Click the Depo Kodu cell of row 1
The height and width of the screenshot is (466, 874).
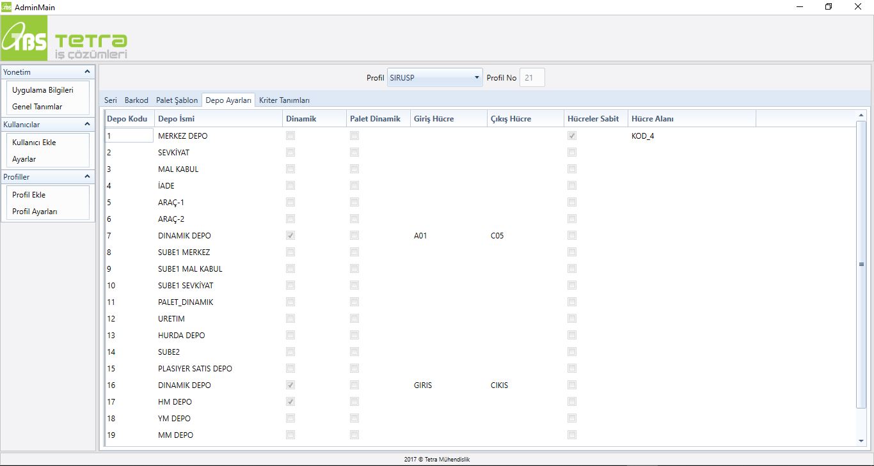click(129, 136)
